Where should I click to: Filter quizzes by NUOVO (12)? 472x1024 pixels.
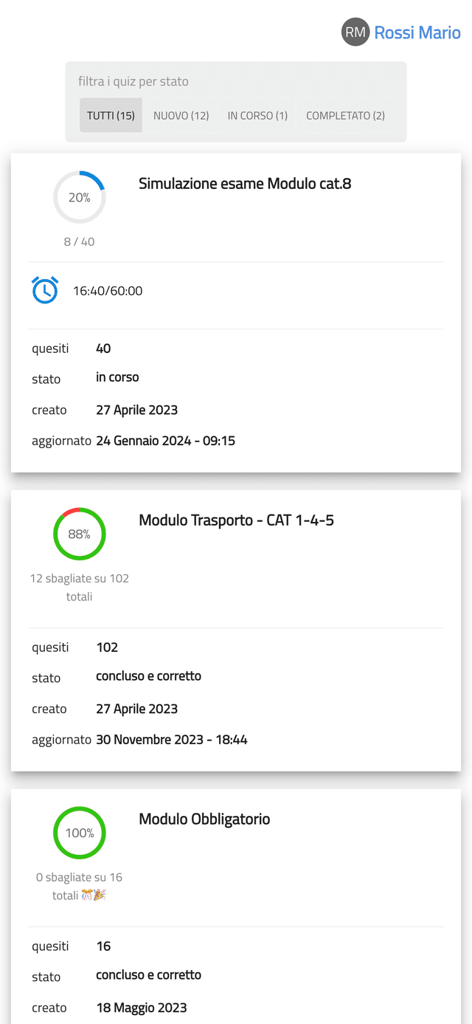[181, 115]
